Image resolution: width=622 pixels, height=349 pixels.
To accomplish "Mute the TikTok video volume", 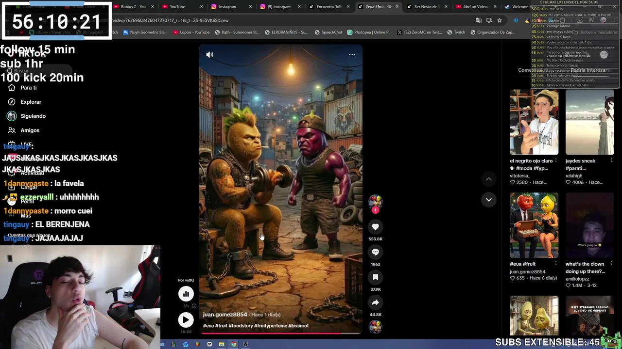I will coord(209,55).
